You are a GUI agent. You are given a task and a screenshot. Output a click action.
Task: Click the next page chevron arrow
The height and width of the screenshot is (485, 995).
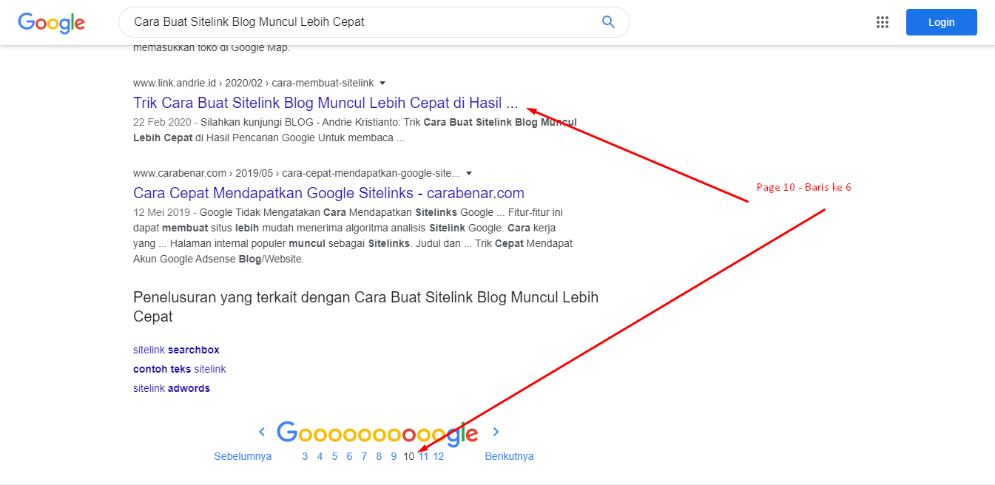[x=496, y=432]
